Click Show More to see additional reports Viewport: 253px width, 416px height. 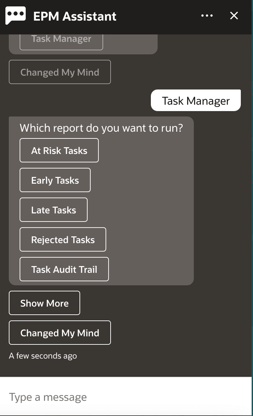click(44, 303)
